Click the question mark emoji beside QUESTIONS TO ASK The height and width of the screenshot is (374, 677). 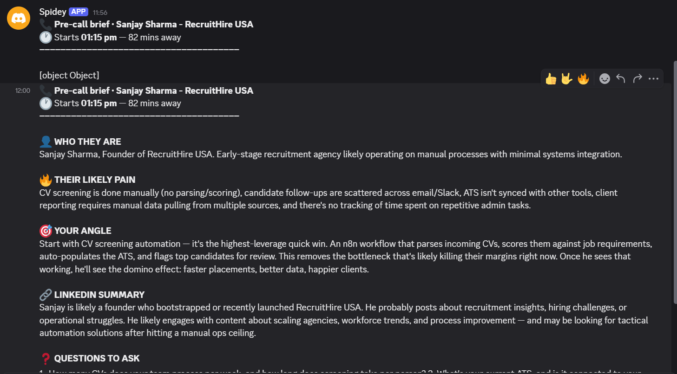[46, 358]
